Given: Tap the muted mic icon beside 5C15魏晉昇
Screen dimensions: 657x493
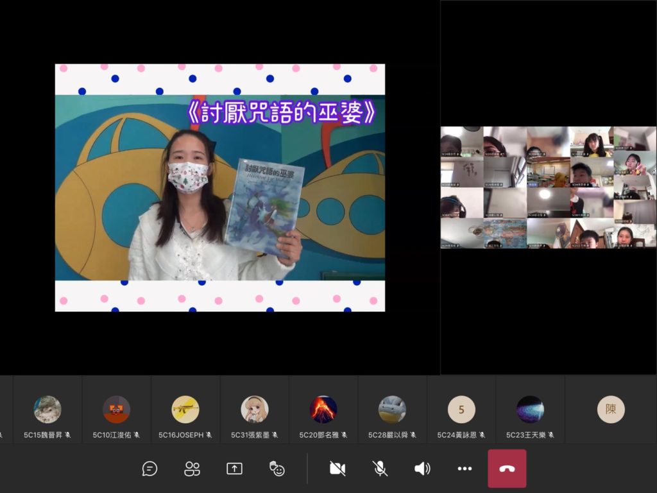Looking at the screenshot, I should 68,435.
